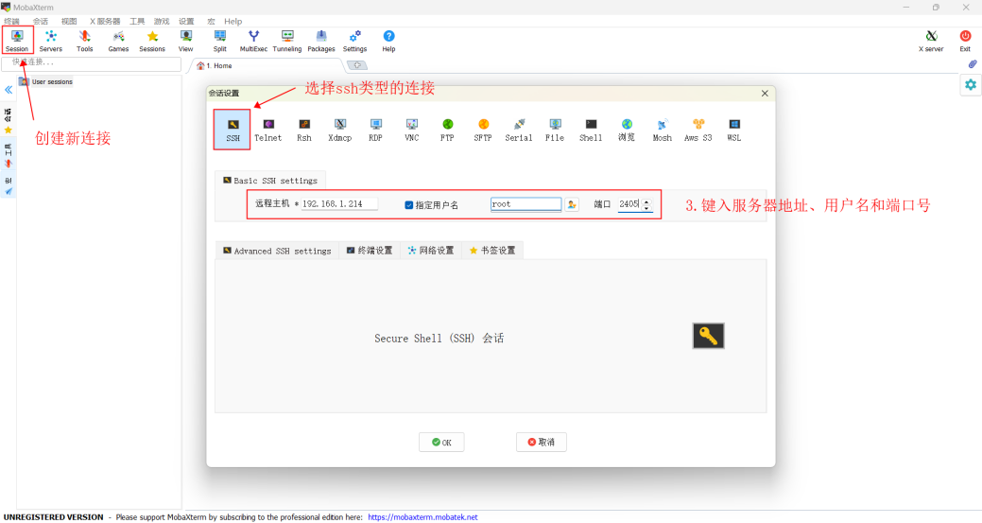Click the gear icon at right edge
Image resolution: width=982 pixels, height=523 pixels.
(970, 84)
